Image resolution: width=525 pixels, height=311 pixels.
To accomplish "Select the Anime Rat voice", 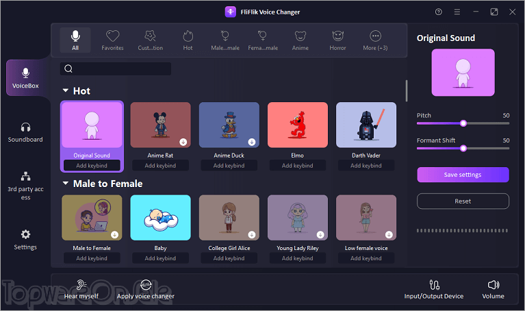I will click(x=160, y=125).
